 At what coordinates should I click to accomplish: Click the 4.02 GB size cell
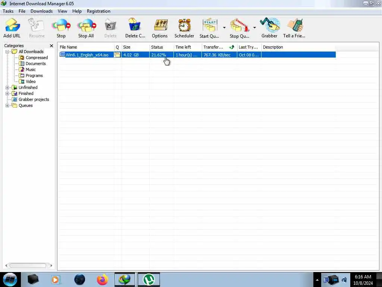pos(135,55)
